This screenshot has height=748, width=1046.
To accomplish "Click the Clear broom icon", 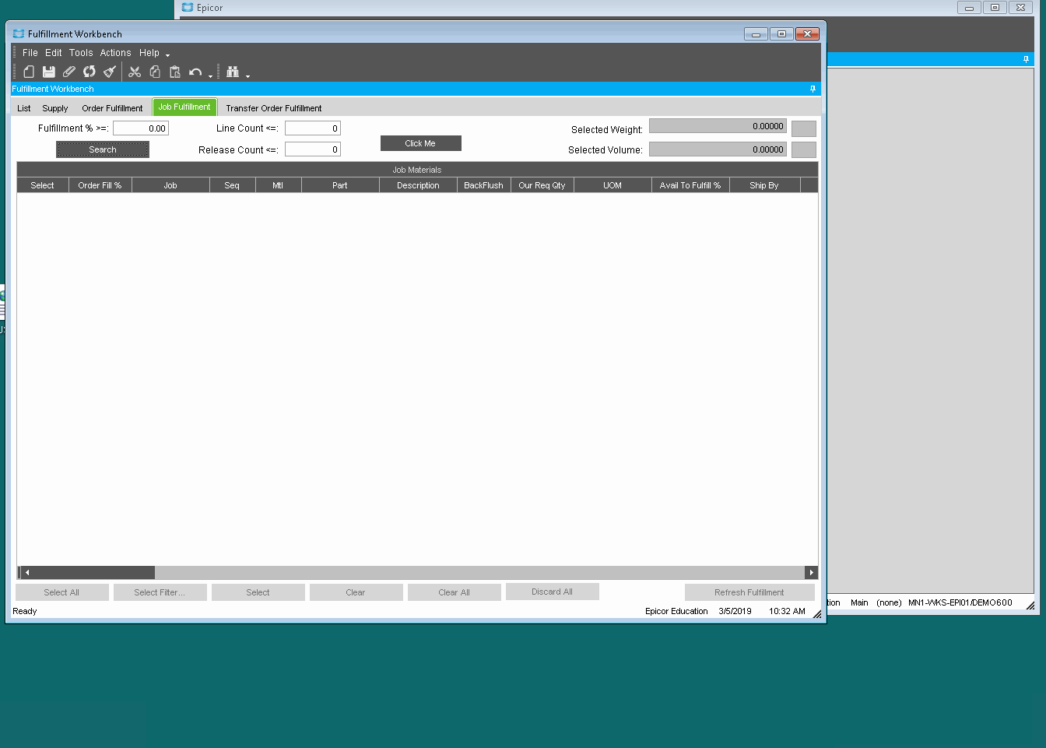I will [110, 72].
